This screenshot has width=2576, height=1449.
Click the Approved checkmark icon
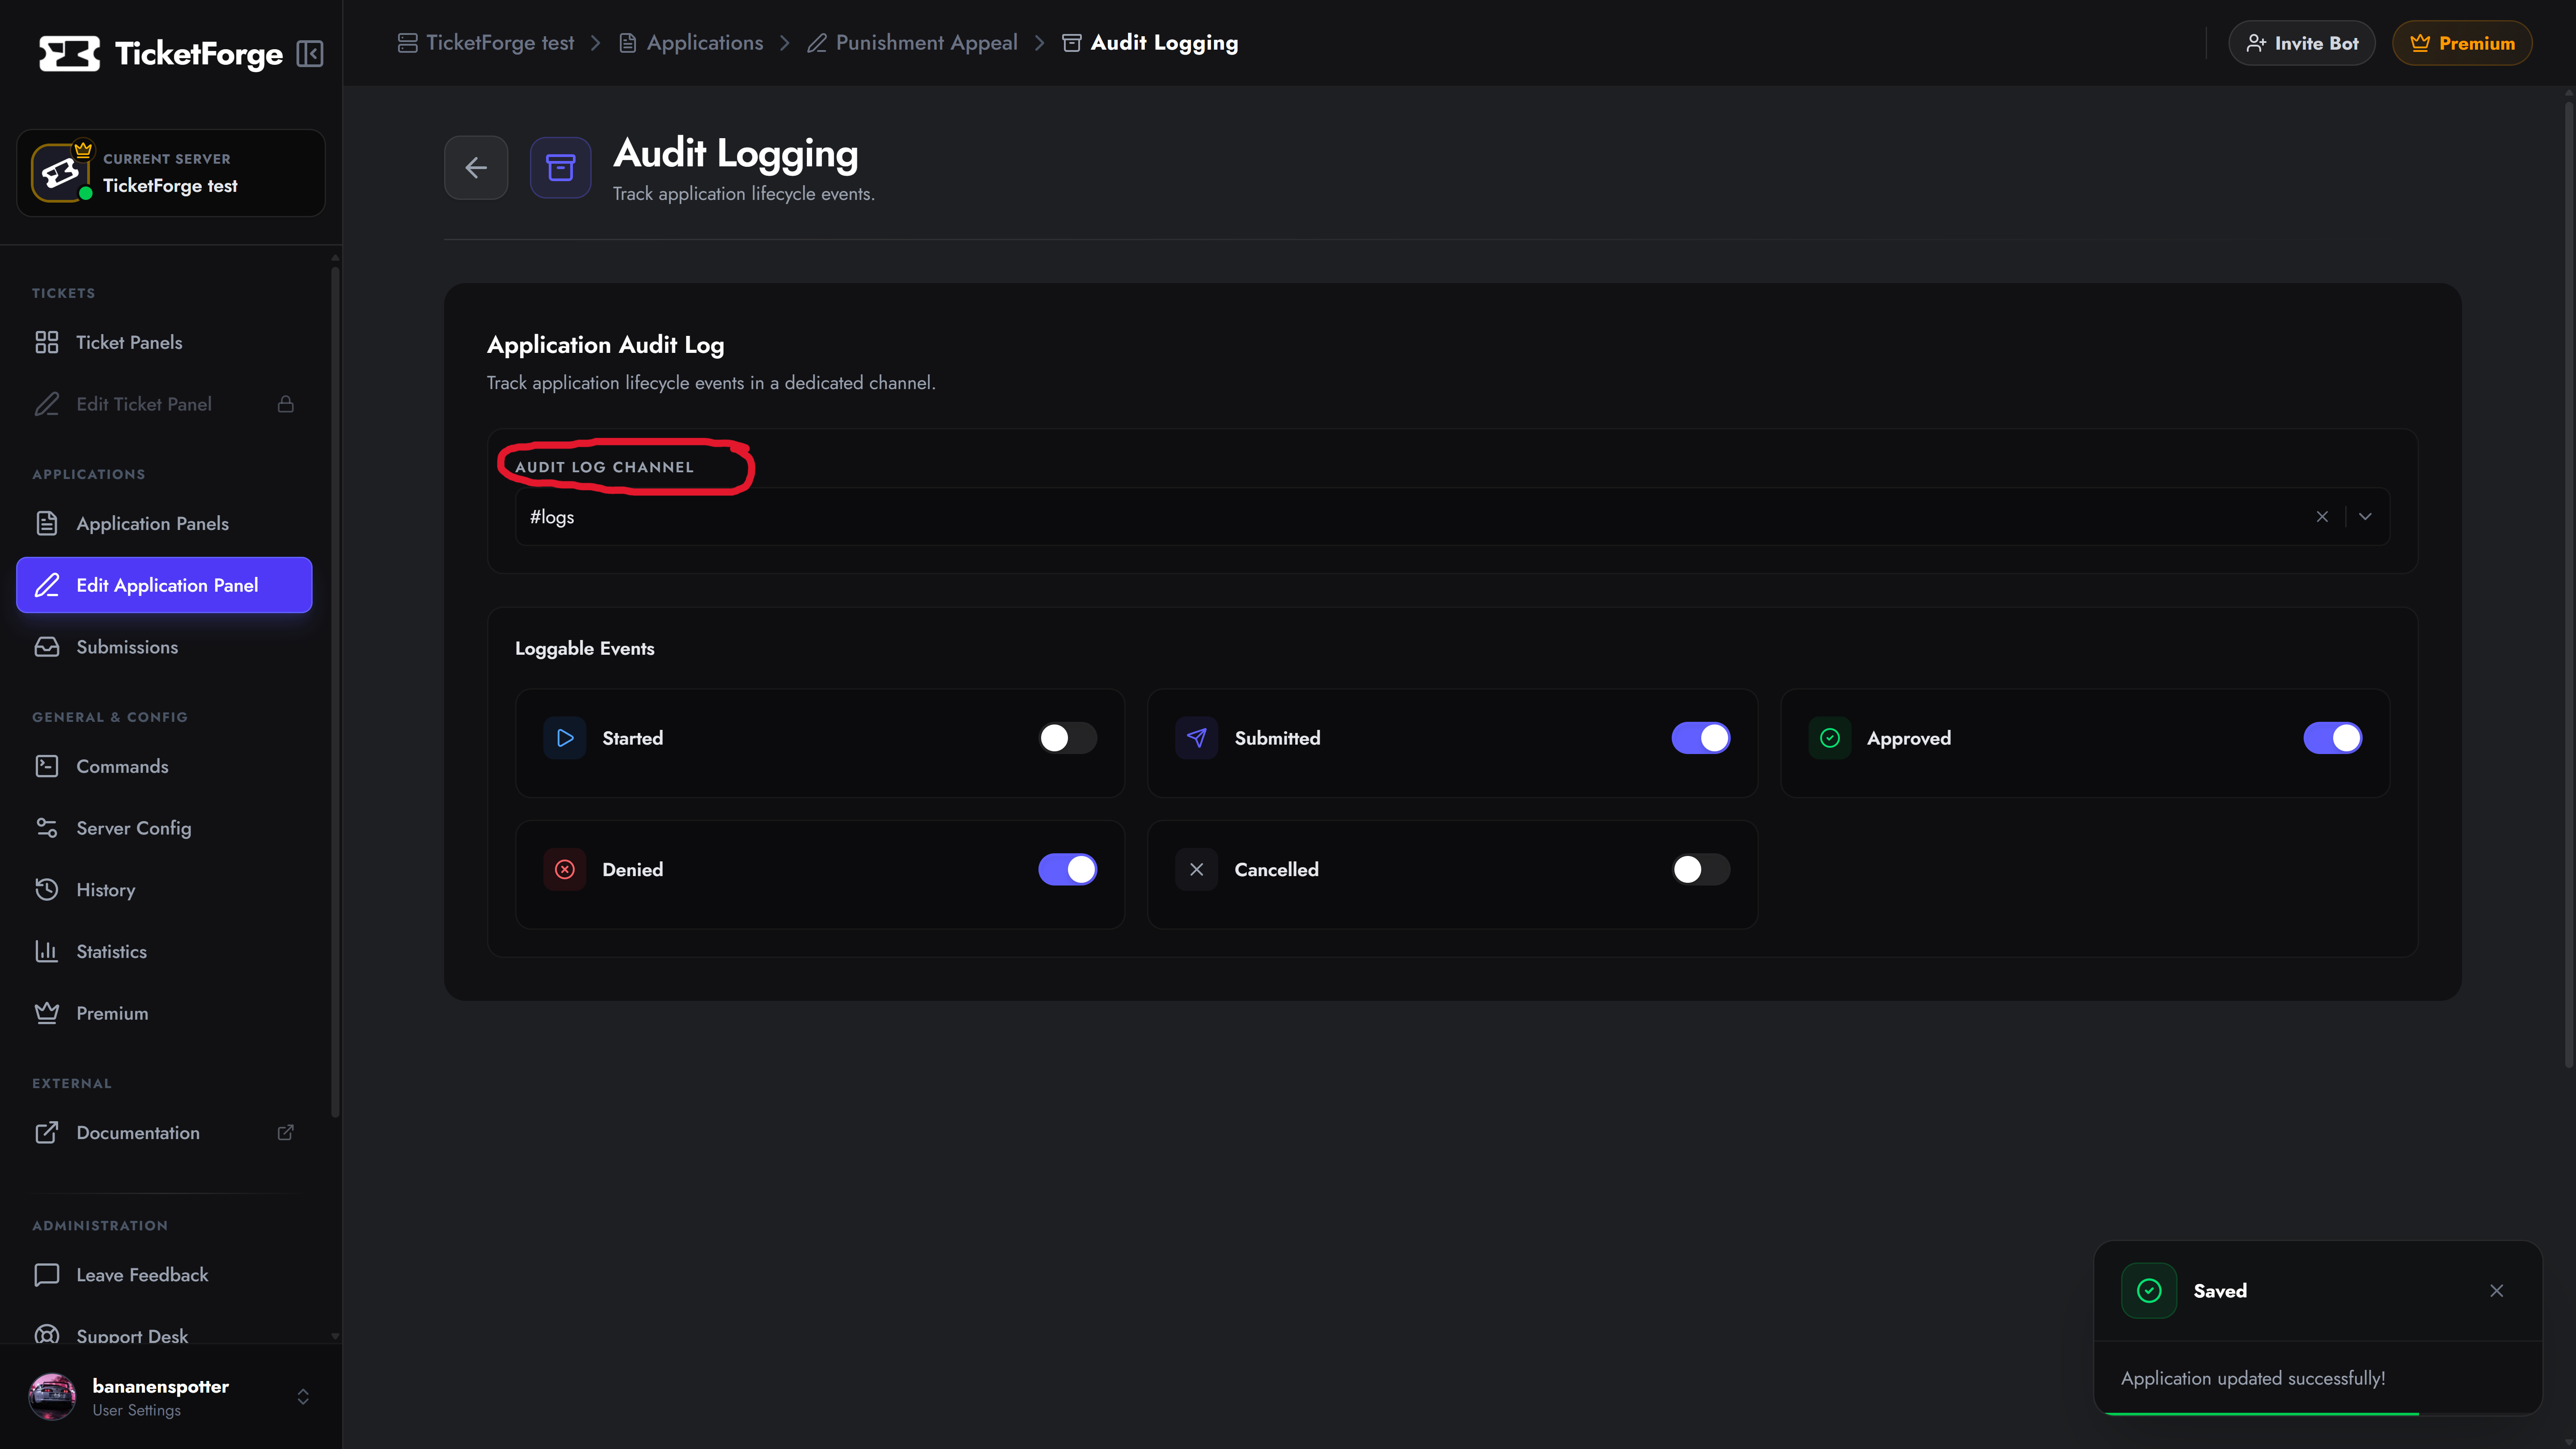tap(1829, 738)
